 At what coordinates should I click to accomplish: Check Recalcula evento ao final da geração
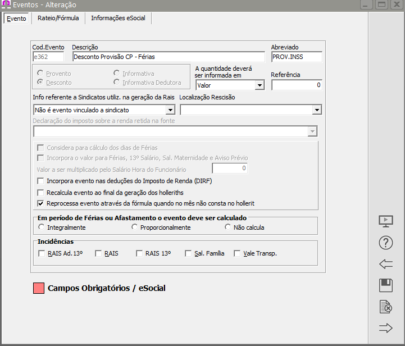click(40, 193)
